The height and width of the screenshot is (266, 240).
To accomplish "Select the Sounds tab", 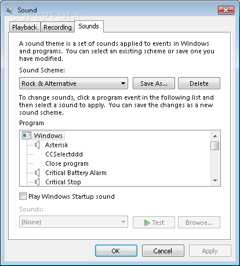I will (x=89, y=26).
